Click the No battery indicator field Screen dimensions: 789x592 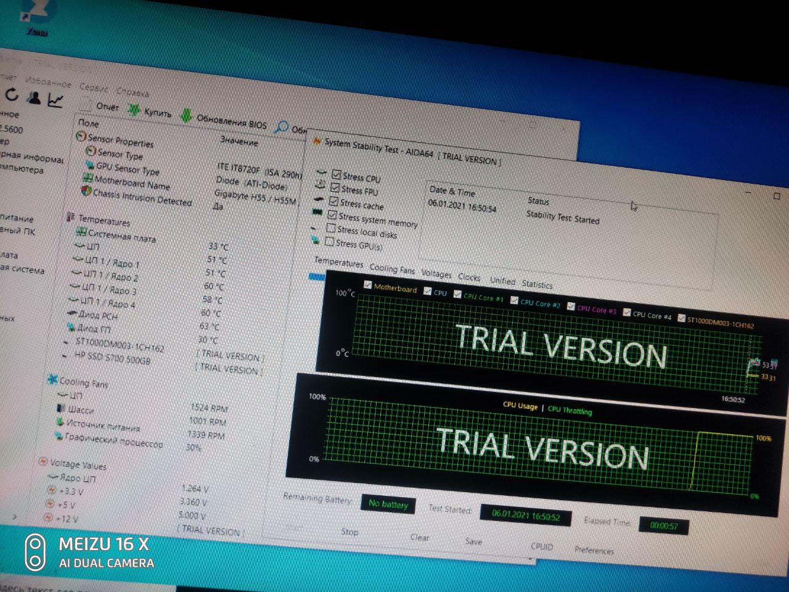coord(388,504)
